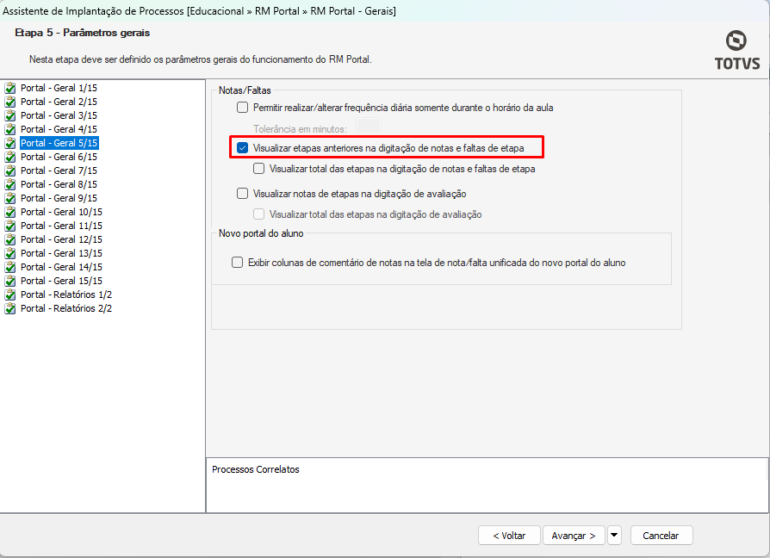Click checkmark icon beside Portal - Geral 5/15
The height and width of the screenshot is (558, 770).
click(9, 143)
